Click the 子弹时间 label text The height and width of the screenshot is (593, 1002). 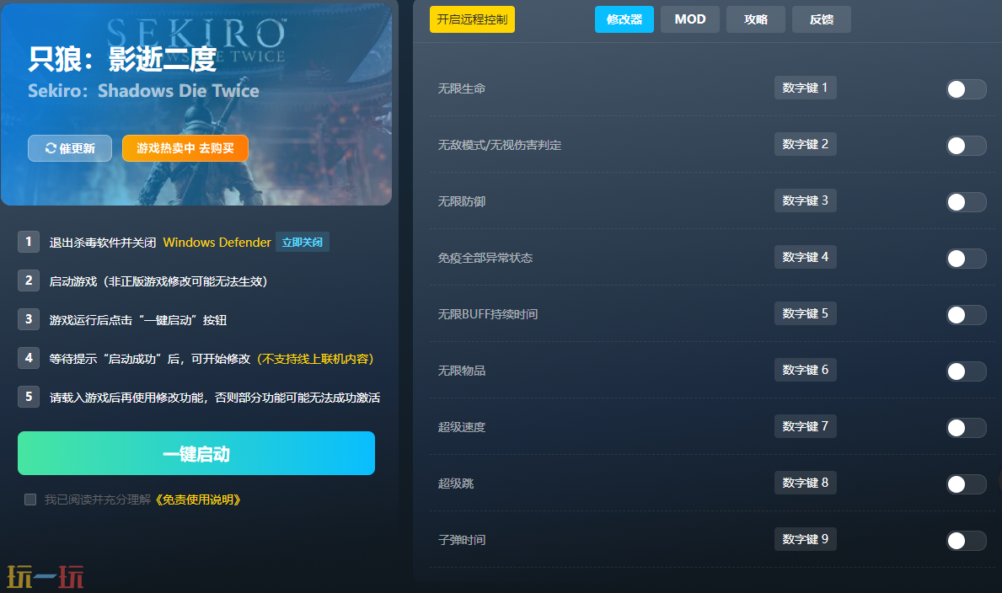click(461, 540)
